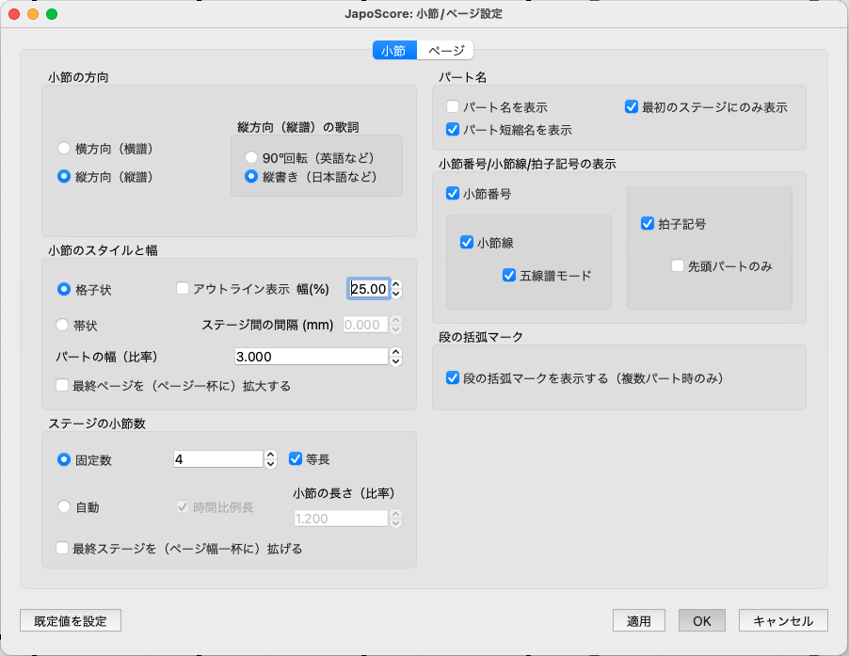Viewport: 849px width, 656px height.
Task: Uncheck 等長 checkbox
Action: 296,459
